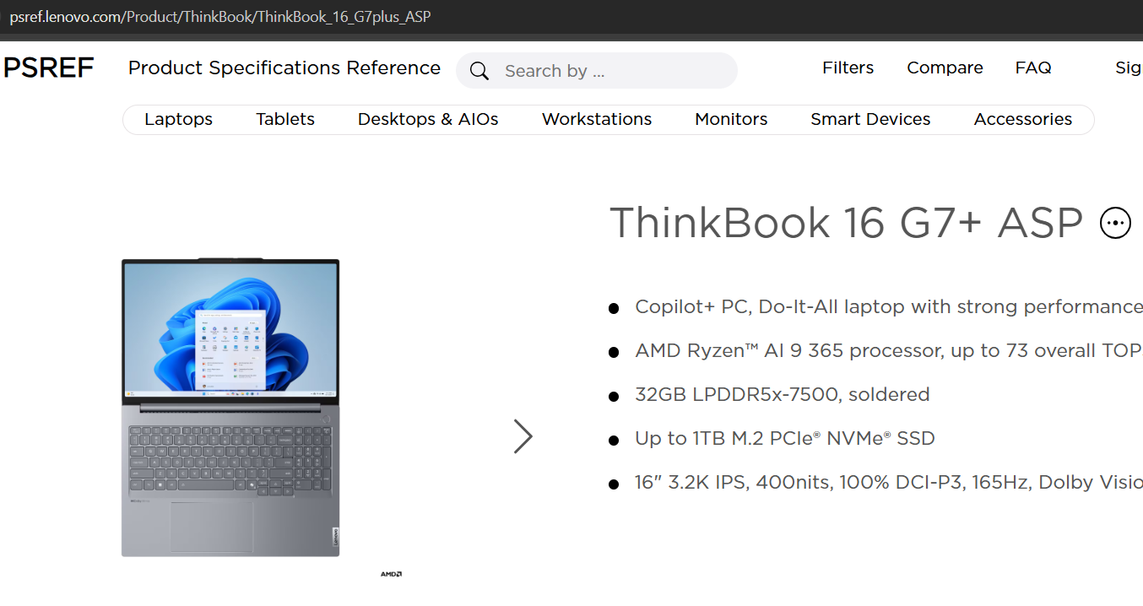1143x606 pixels.
Task: Open the Desktops & AIOs category
Action: coord(428,119)
